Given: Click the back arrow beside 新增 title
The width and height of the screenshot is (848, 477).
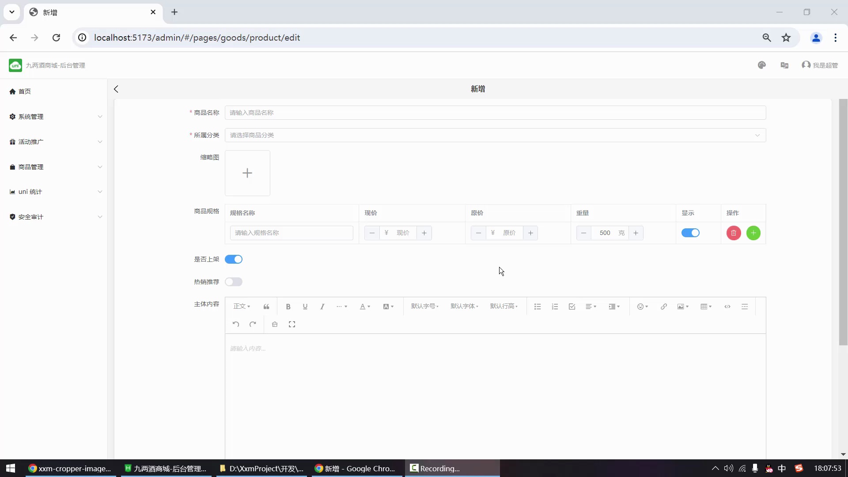Looking at the screenshot, I should (116, 89).
